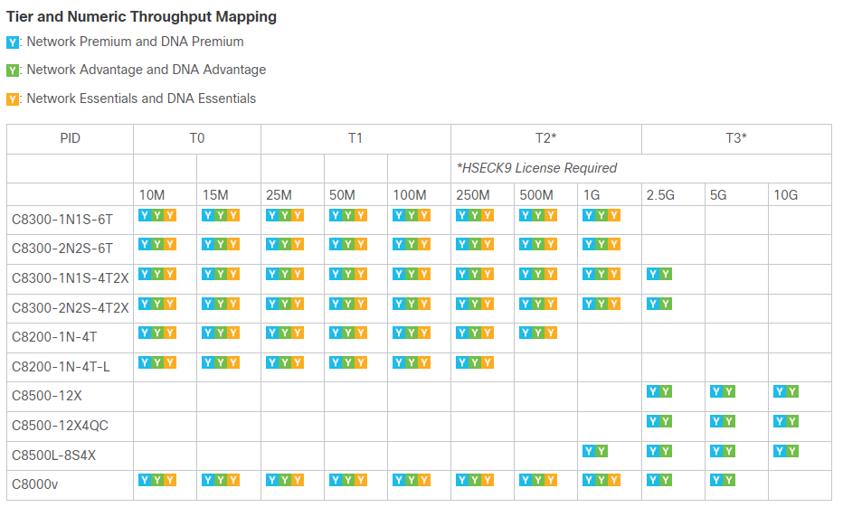The width and height of the screenshot is (843, 507).
Task: Click orange Y badge in C8300-1N1S-4T2X row under 100M
Action: coord(424,275)
